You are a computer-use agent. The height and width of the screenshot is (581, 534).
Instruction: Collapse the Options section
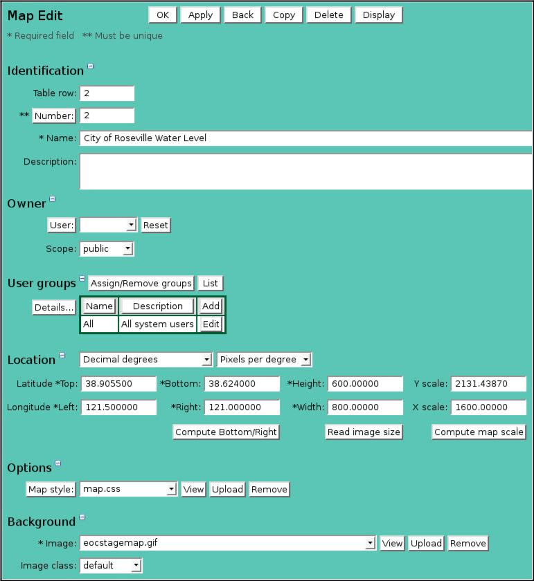(x=58, y=463)
